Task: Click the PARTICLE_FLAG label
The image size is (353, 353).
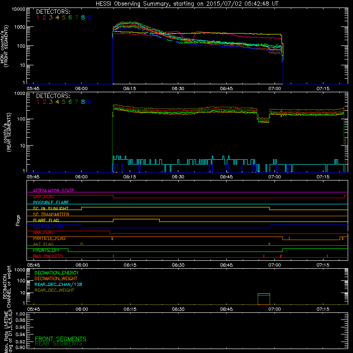Action: coord(49,238)
